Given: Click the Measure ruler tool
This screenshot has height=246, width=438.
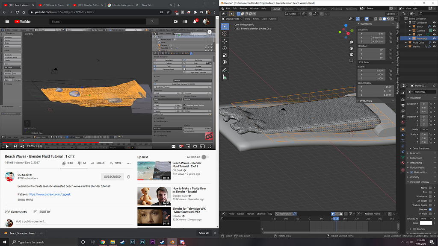Looking at the screenshot, I should (225, 77).
